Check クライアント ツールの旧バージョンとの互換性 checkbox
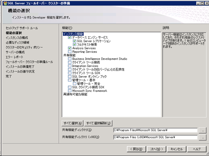The image size is (209, 156). tap(69, 70)
